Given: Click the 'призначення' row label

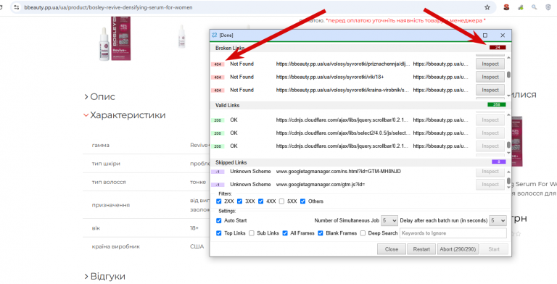Looking at the screenshot, I should click(x=110, y=205).
